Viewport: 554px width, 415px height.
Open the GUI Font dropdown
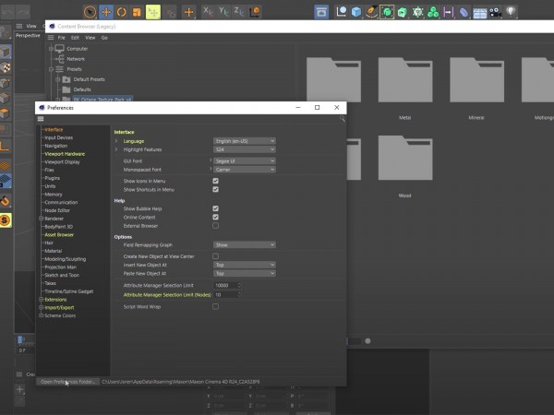[245, 160]
